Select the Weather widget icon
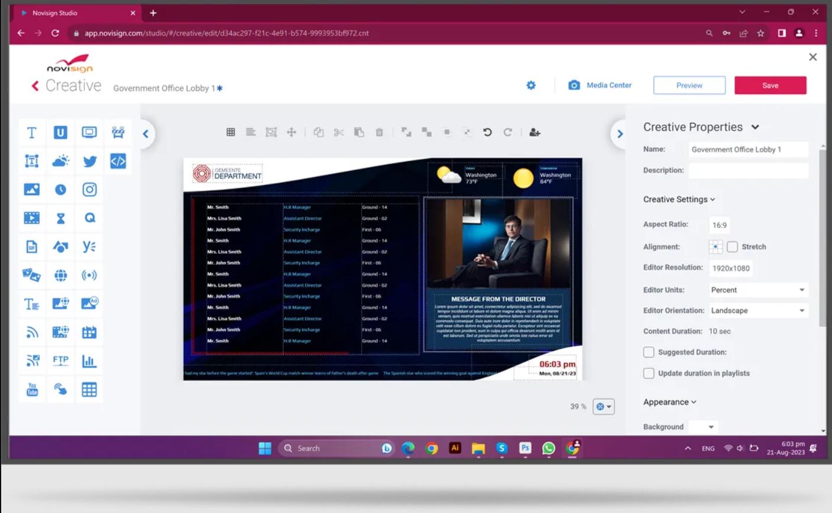 [x=60, y=161]
